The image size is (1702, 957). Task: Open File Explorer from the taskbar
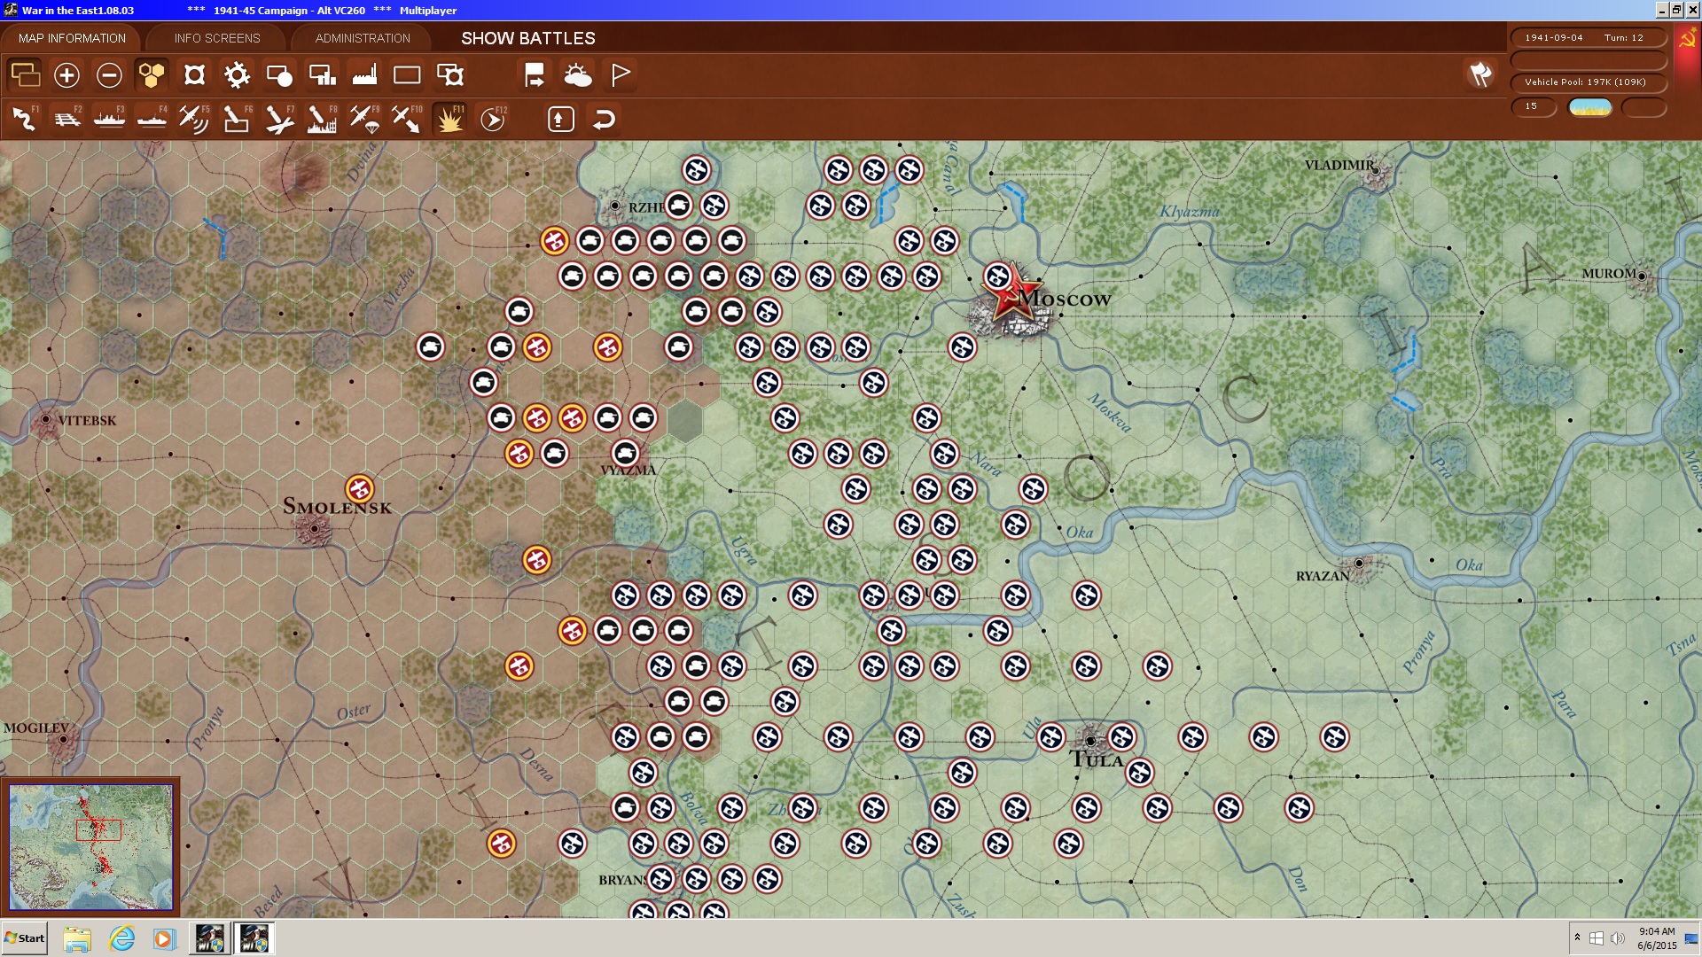pos(77,938)
